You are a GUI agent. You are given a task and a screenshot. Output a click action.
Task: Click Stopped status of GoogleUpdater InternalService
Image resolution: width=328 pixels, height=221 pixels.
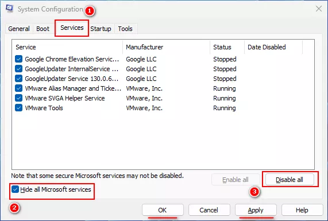225,69
